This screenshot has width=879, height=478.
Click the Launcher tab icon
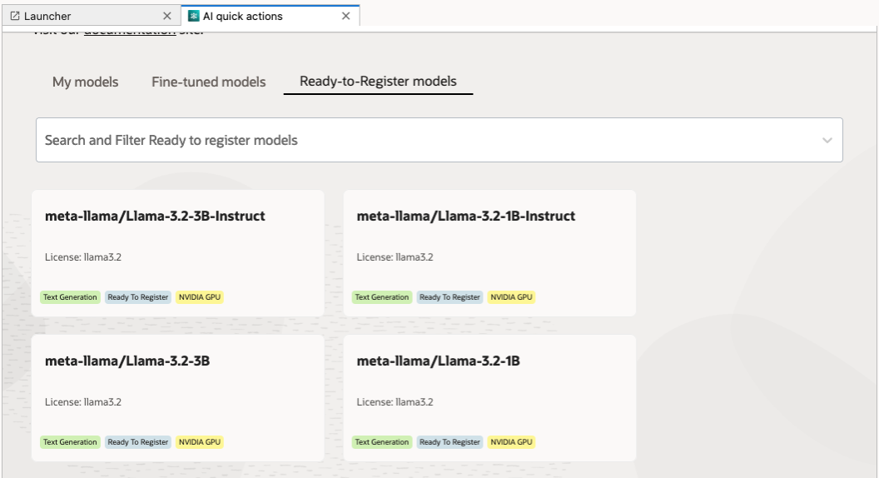pos(15,16)
